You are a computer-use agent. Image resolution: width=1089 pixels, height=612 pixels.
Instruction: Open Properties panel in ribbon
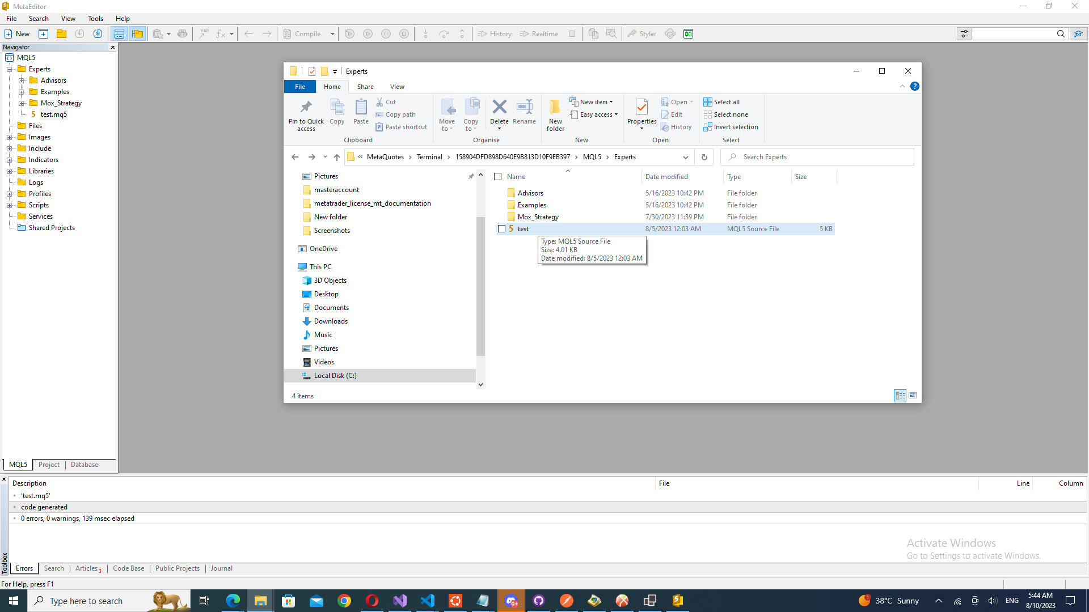641,113
